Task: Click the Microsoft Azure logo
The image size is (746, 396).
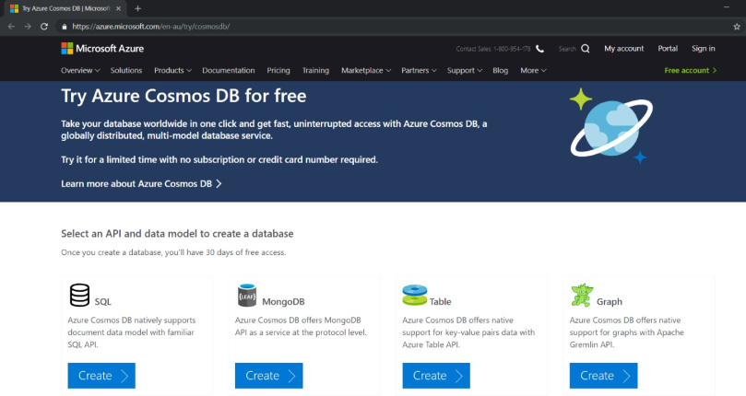Action: pos(102,49)
